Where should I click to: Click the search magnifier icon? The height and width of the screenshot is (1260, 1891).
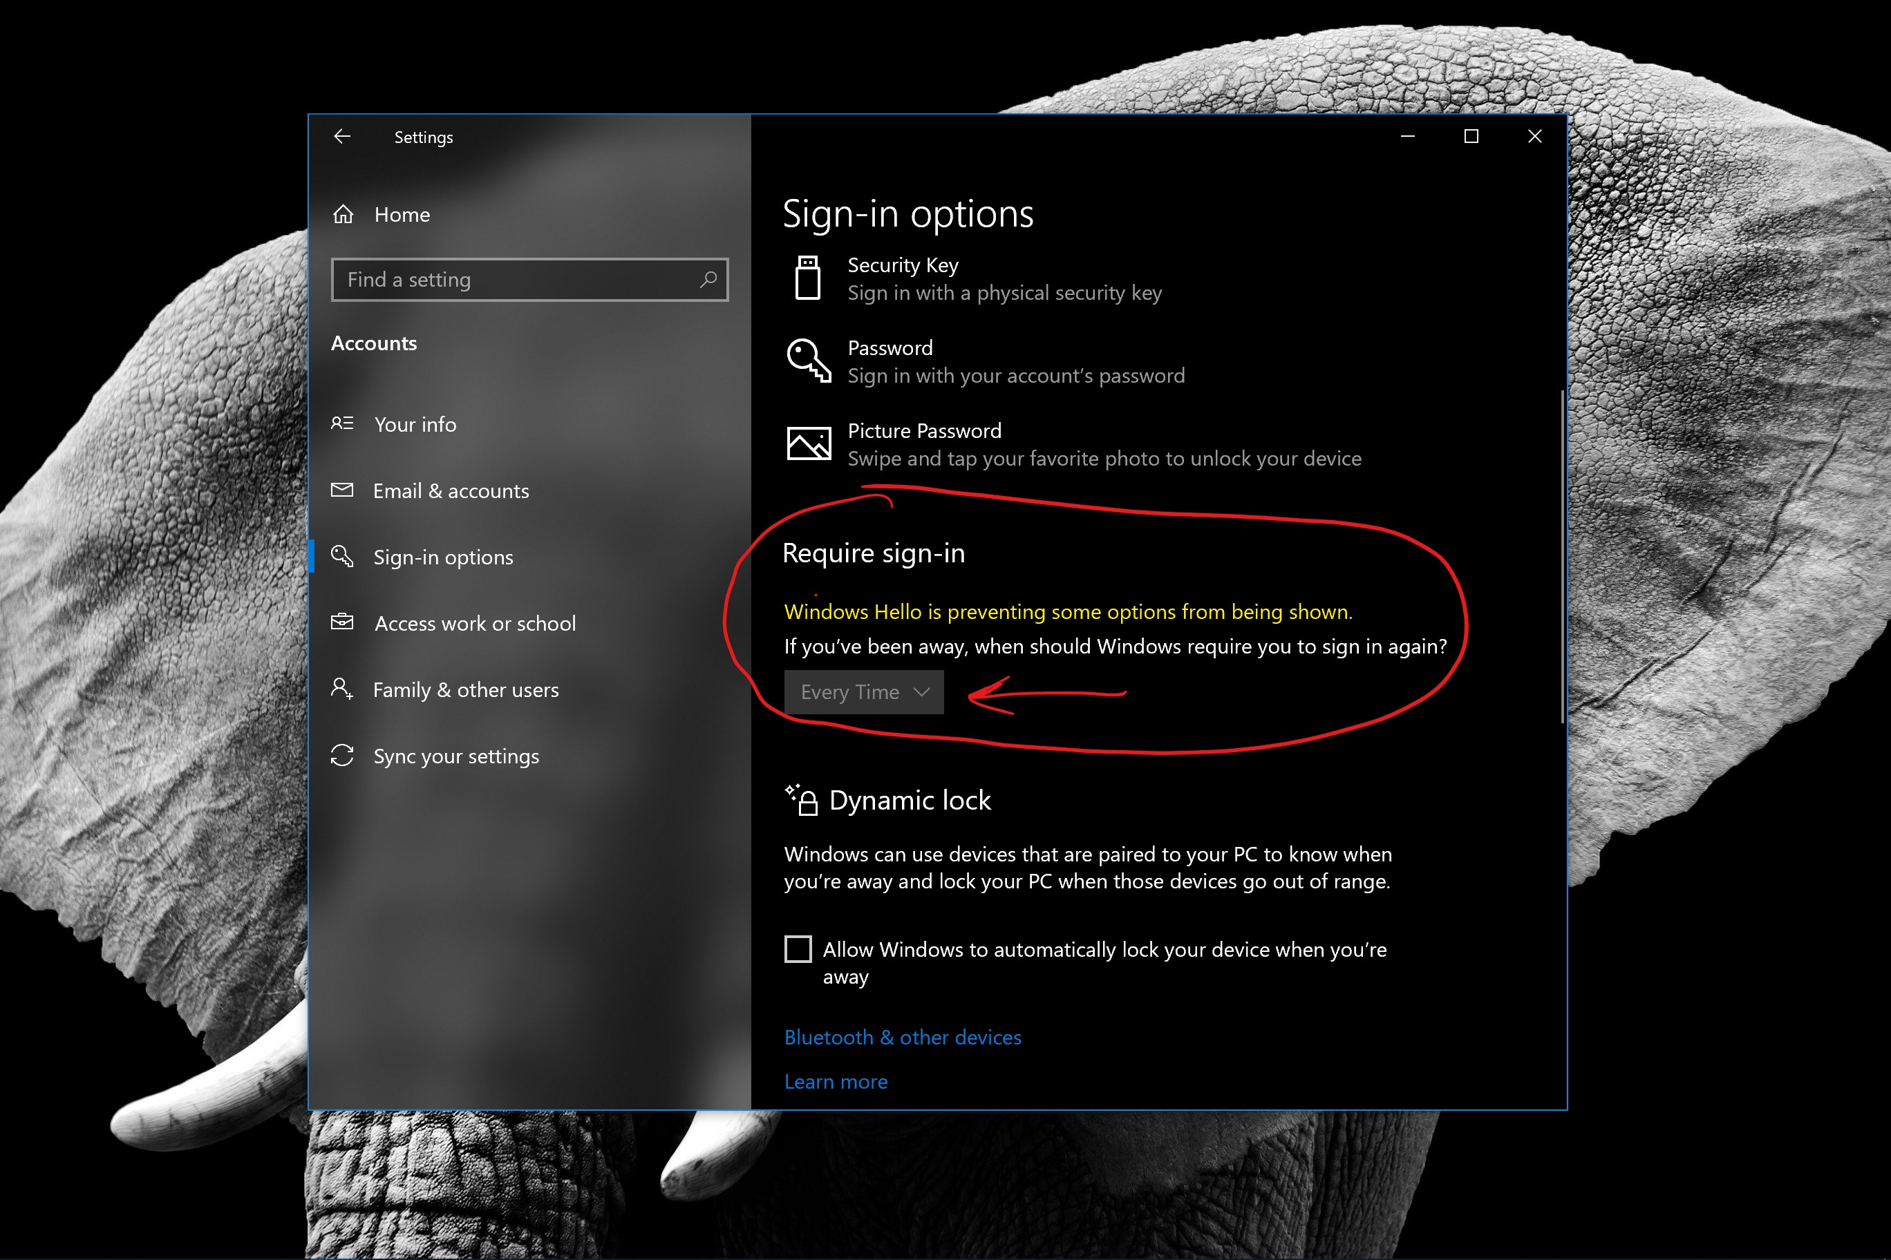[708, 280]
